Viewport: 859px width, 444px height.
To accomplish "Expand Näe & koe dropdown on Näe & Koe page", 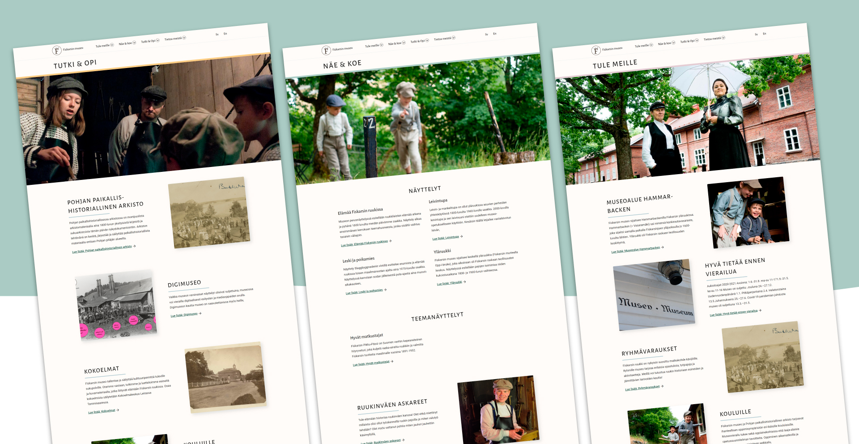I will [x=404, y=43].
